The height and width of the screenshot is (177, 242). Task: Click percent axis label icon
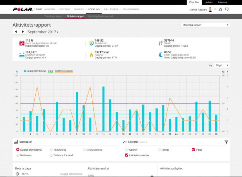[17, 71]
